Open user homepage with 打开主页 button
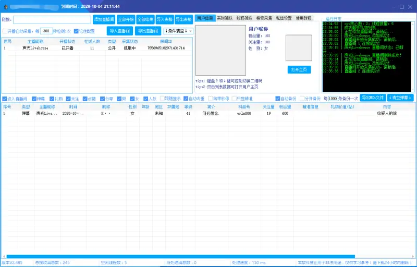This screenshot has width=417, height=267. click(x=299, y=69)
